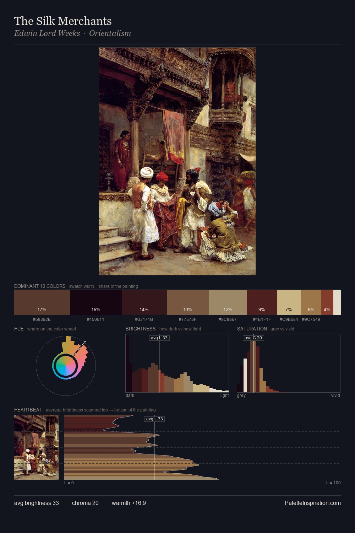
Task: Click footer 'avg brightness 33' stat
Action: pyautogui.click(x=37, y=503)
